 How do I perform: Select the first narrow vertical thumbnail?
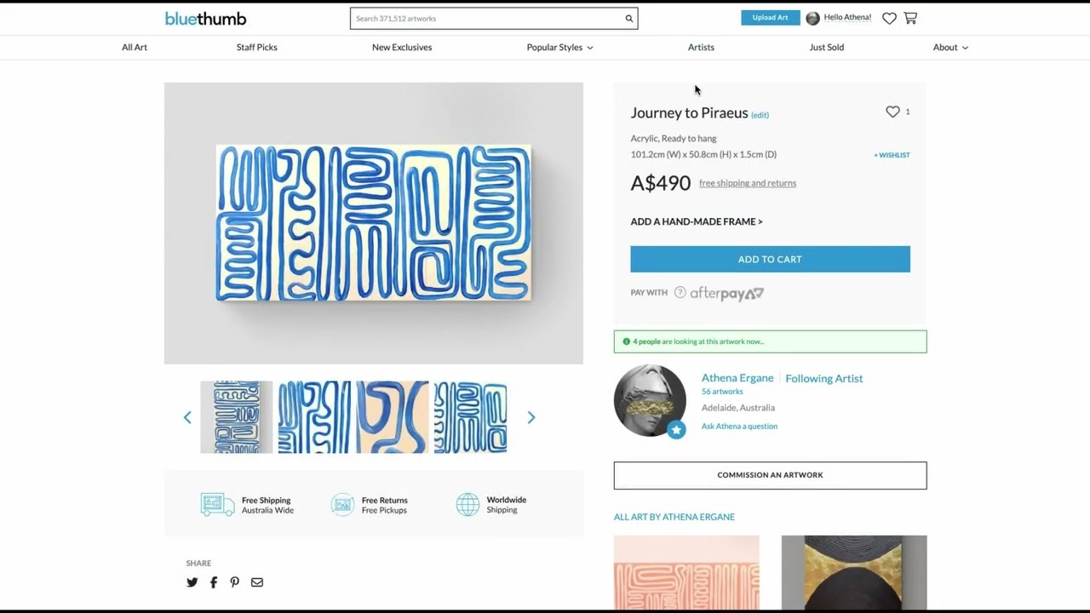pyautogui.click(x=237, y=417)
